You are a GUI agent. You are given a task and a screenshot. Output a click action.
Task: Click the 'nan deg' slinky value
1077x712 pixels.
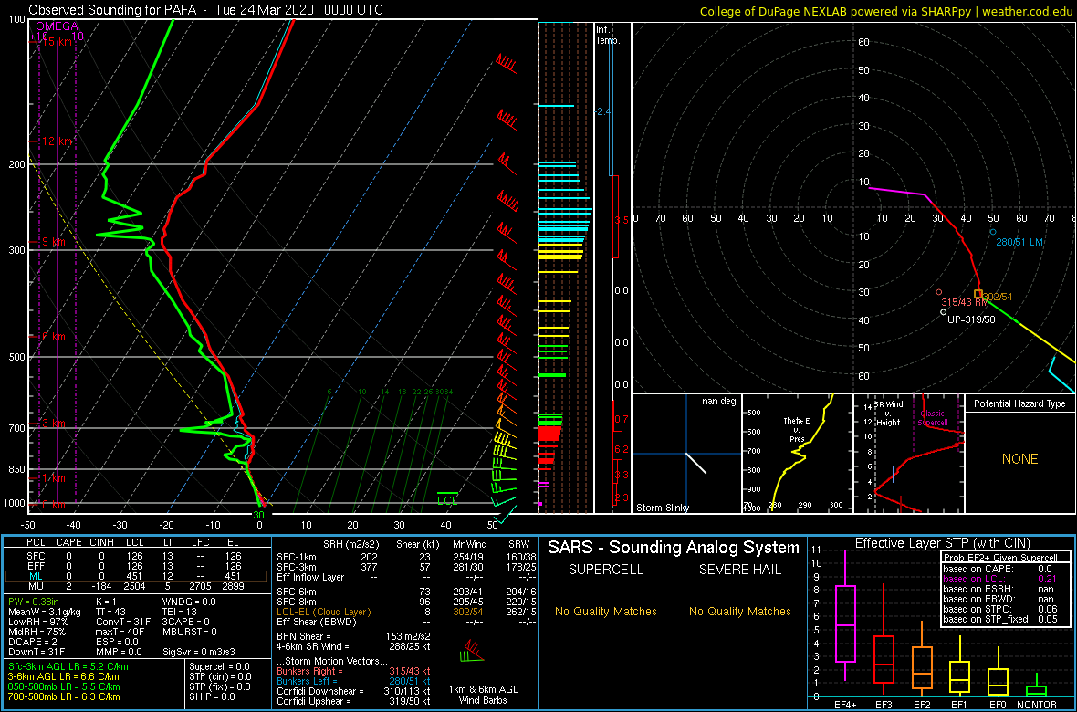718,402
